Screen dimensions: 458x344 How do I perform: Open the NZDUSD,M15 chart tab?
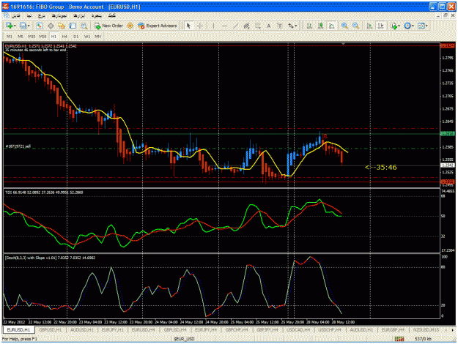[426, 329]
